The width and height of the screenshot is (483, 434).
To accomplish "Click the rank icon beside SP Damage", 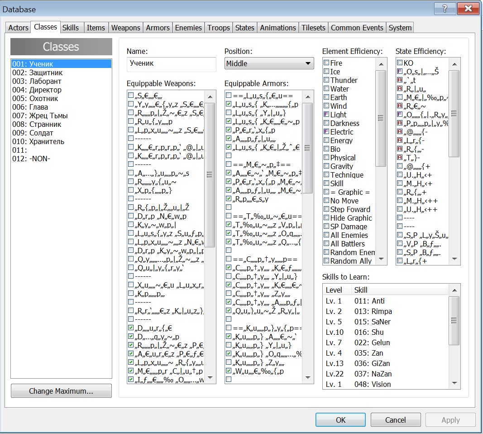I will [326, 227].
